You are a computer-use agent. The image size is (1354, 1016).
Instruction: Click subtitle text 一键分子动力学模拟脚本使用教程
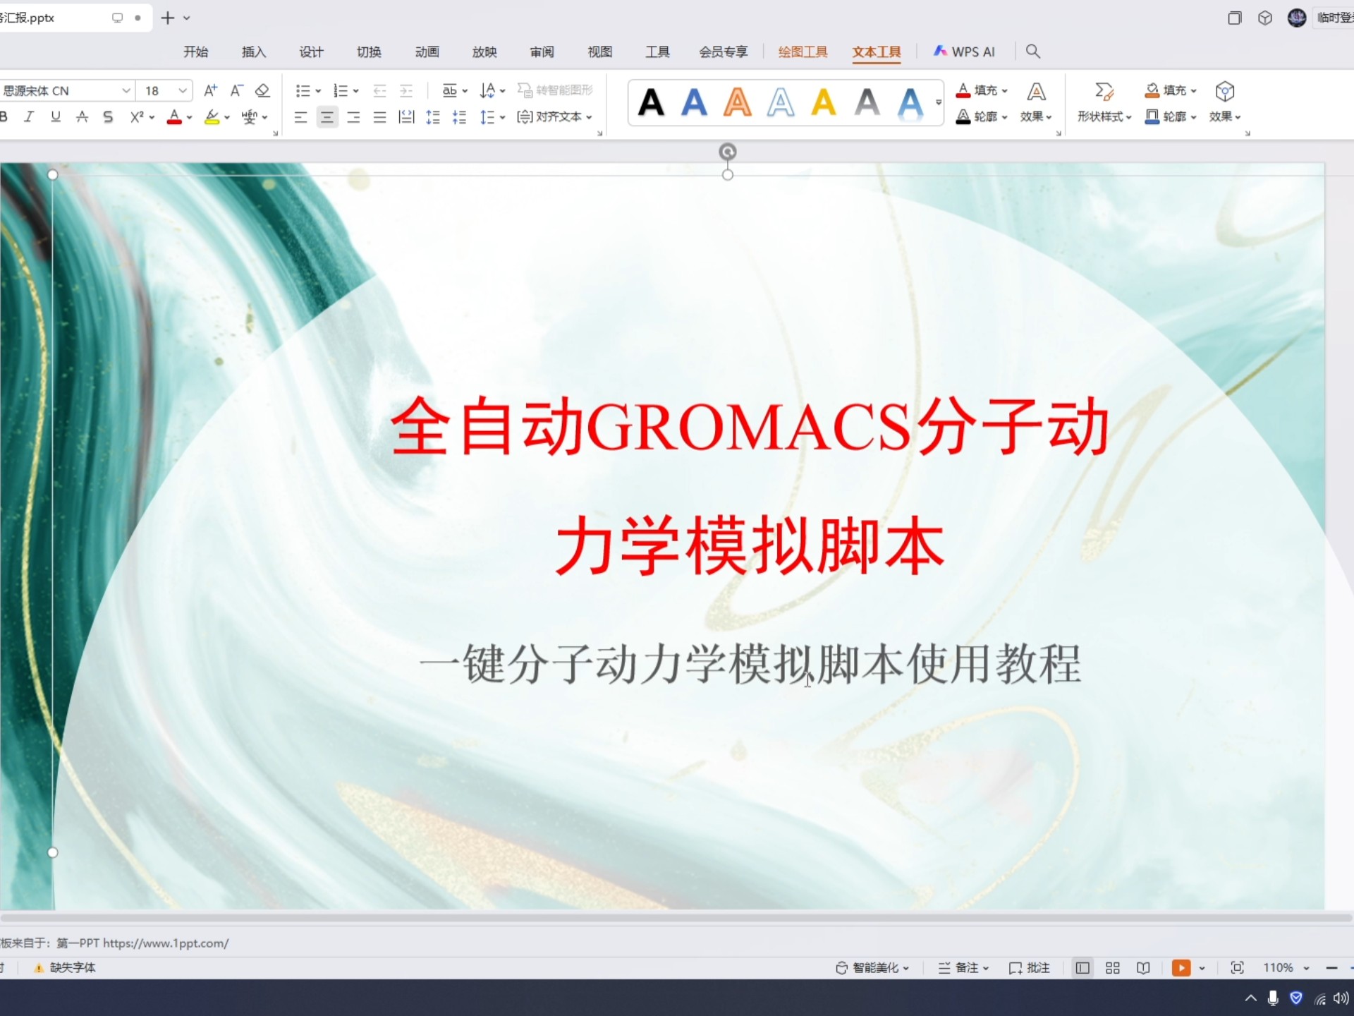pos(750,664)
